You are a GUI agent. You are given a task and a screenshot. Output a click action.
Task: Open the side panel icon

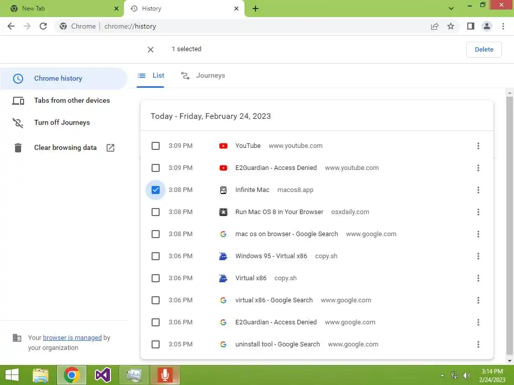[x=471, y=26]
